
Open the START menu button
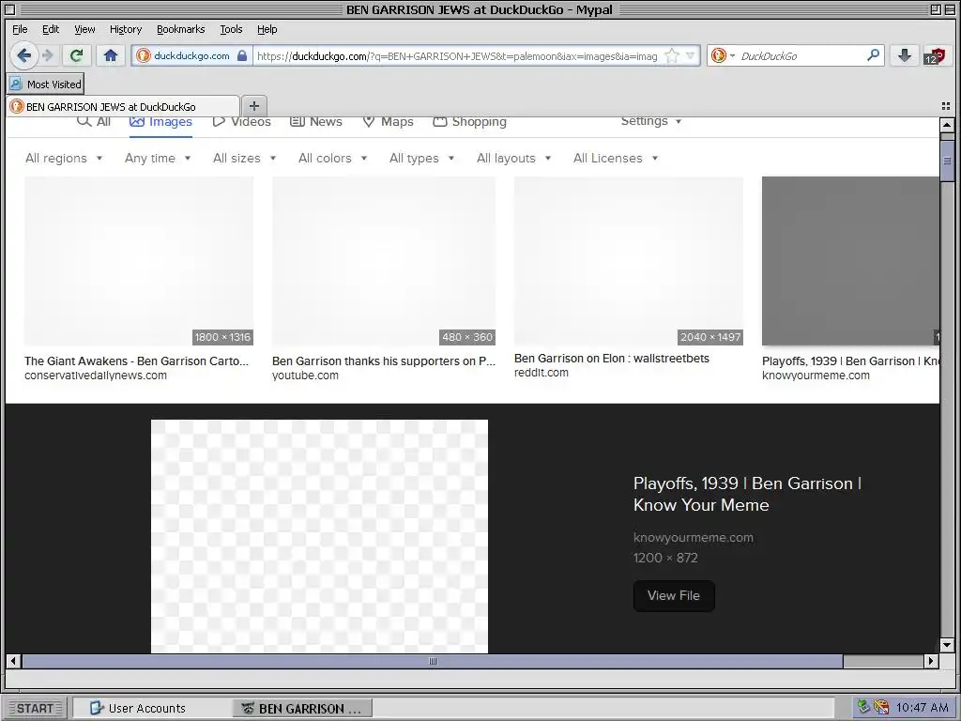click(x=35, y=708)
